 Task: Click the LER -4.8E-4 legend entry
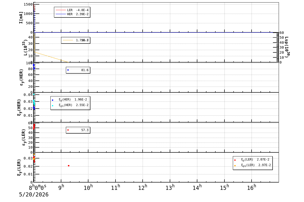72,10
